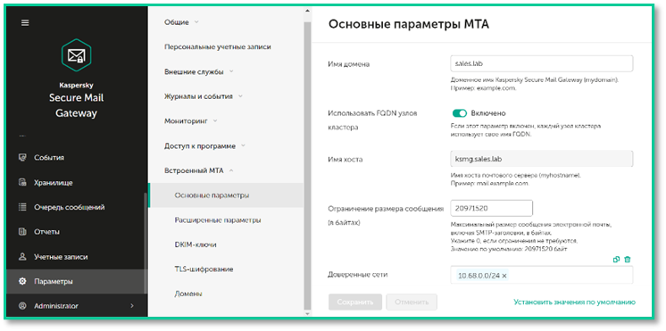Click the Доверенные сети label
Viewport: 666px width, 331px height.
358,275
